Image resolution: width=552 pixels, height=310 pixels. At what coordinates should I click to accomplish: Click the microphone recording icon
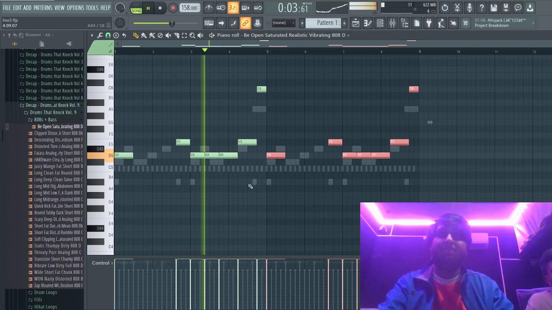click(x=470, y=7)
